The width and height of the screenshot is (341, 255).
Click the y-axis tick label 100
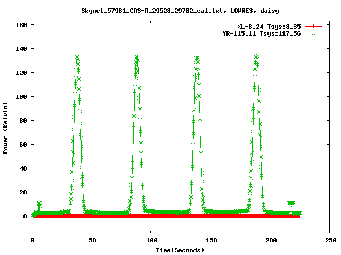[21, 97]
